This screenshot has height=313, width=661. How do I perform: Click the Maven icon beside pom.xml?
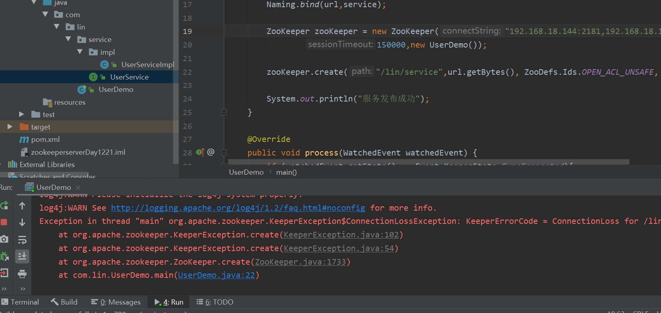click(x=24, y=140)
